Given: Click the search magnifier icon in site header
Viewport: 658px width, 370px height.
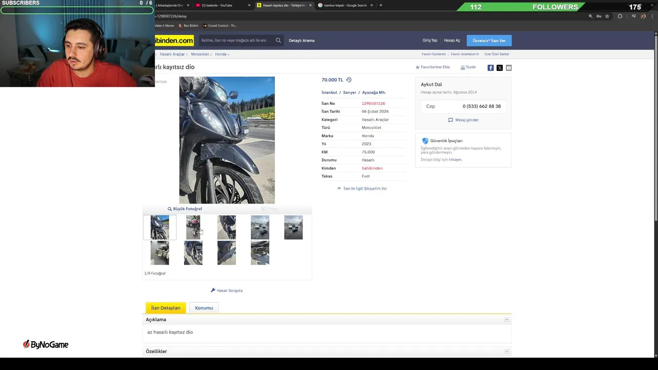Looking at the screenshot, I should pos(278,40).
